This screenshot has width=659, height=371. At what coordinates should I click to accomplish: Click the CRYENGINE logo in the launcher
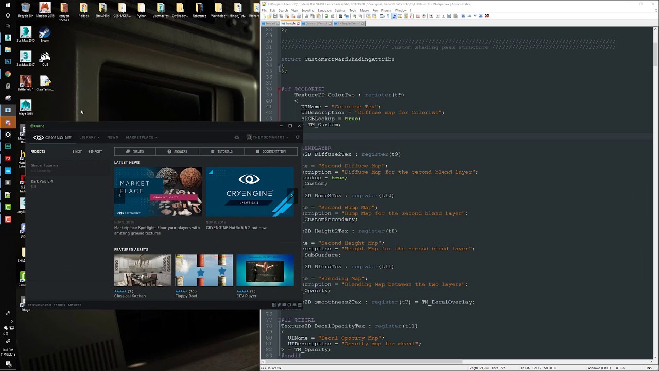click(x=52, y=138)
